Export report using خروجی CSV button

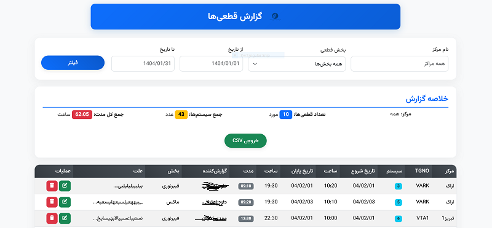[245, 141]
